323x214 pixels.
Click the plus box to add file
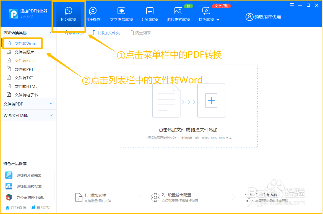[x=211, y=101]
